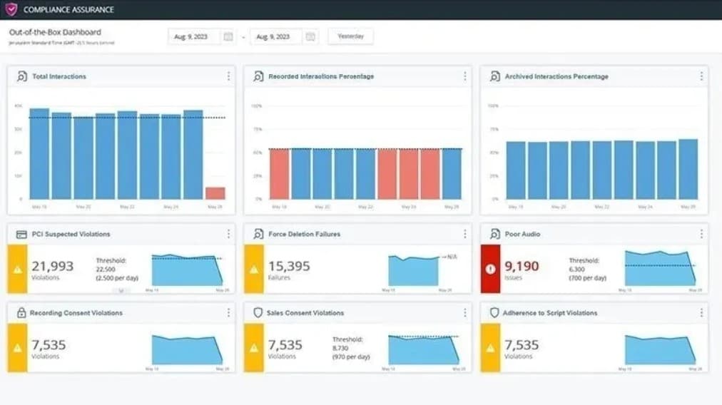
Task: Open the start date calendar picker
Action: pyautogui.click(x=228, y=36)
